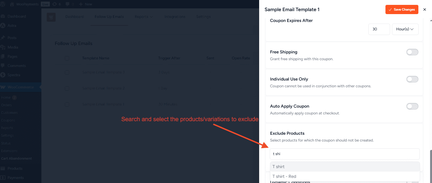The image size is (432, 183).
Task: Open the updates icon showing 6
Action: (55, 4)
